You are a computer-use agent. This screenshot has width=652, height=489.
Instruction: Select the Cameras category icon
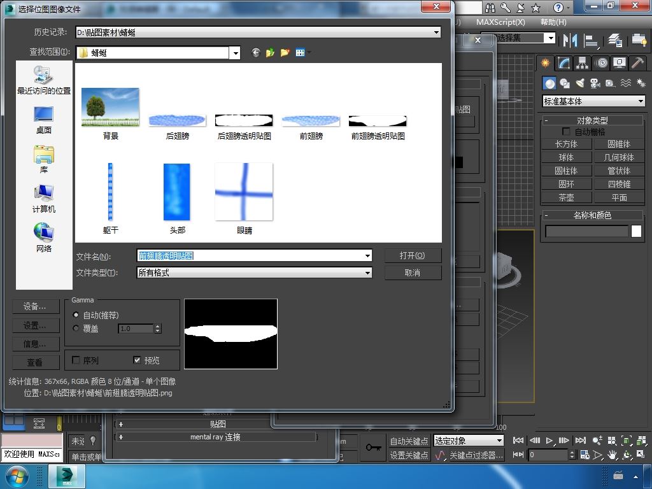click(x=595, y=83)
